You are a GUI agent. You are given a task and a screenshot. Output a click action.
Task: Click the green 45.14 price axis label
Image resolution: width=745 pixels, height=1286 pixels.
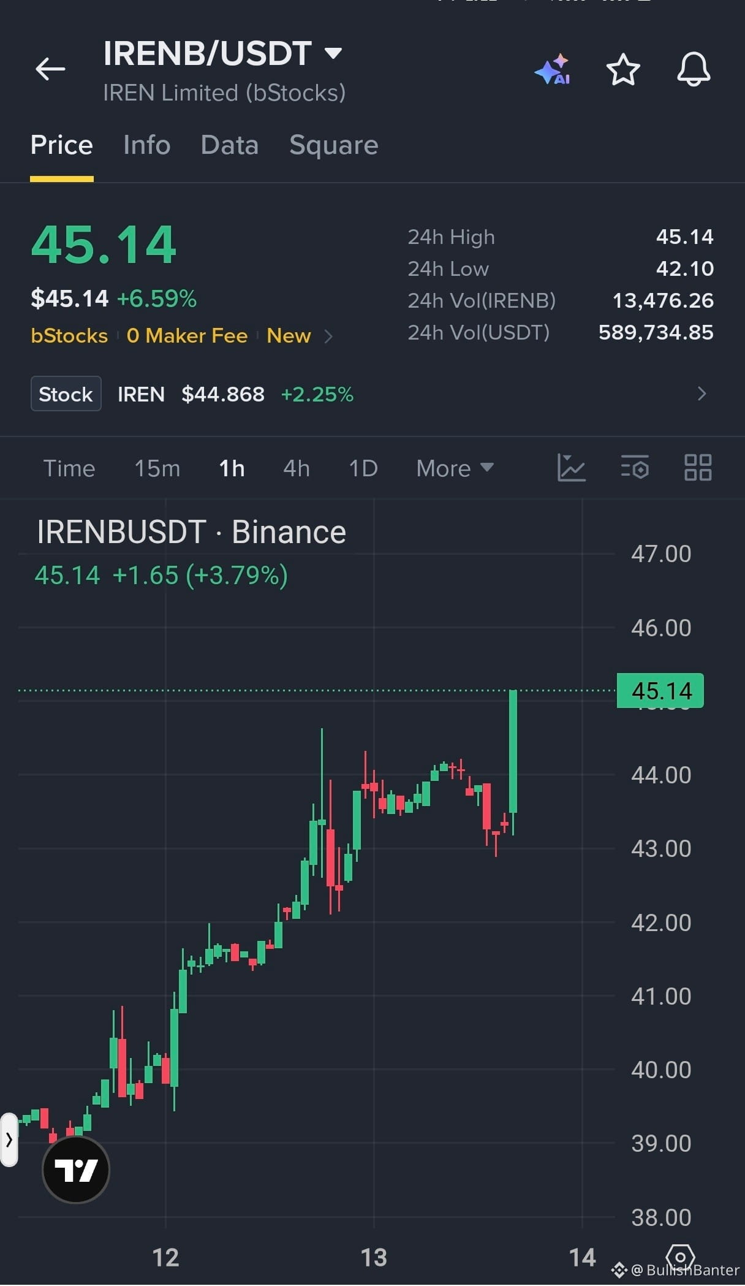(660, 691)
